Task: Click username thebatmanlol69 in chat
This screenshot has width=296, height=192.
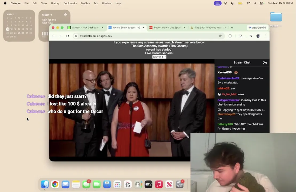Action: coord(228,78)
